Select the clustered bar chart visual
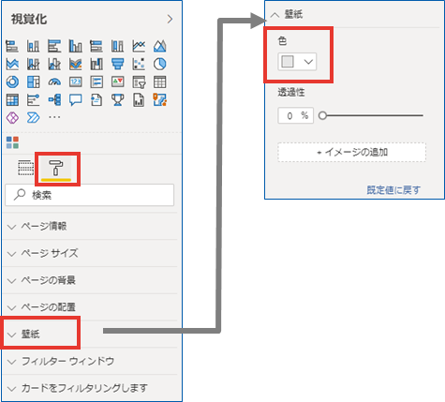This screenshot has width=445, height=402. tap(54, 46)
